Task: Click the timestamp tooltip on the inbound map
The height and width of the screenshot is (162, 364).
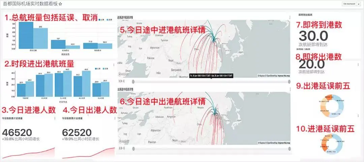Action: point(211,76)
